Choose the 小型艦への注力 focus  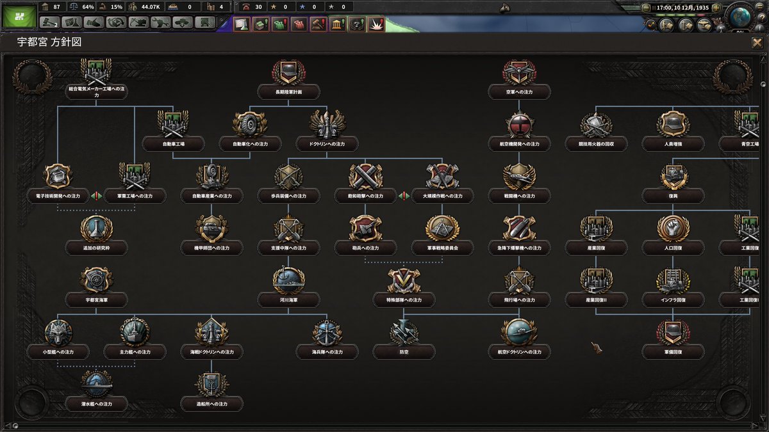[x=58, y=338]
